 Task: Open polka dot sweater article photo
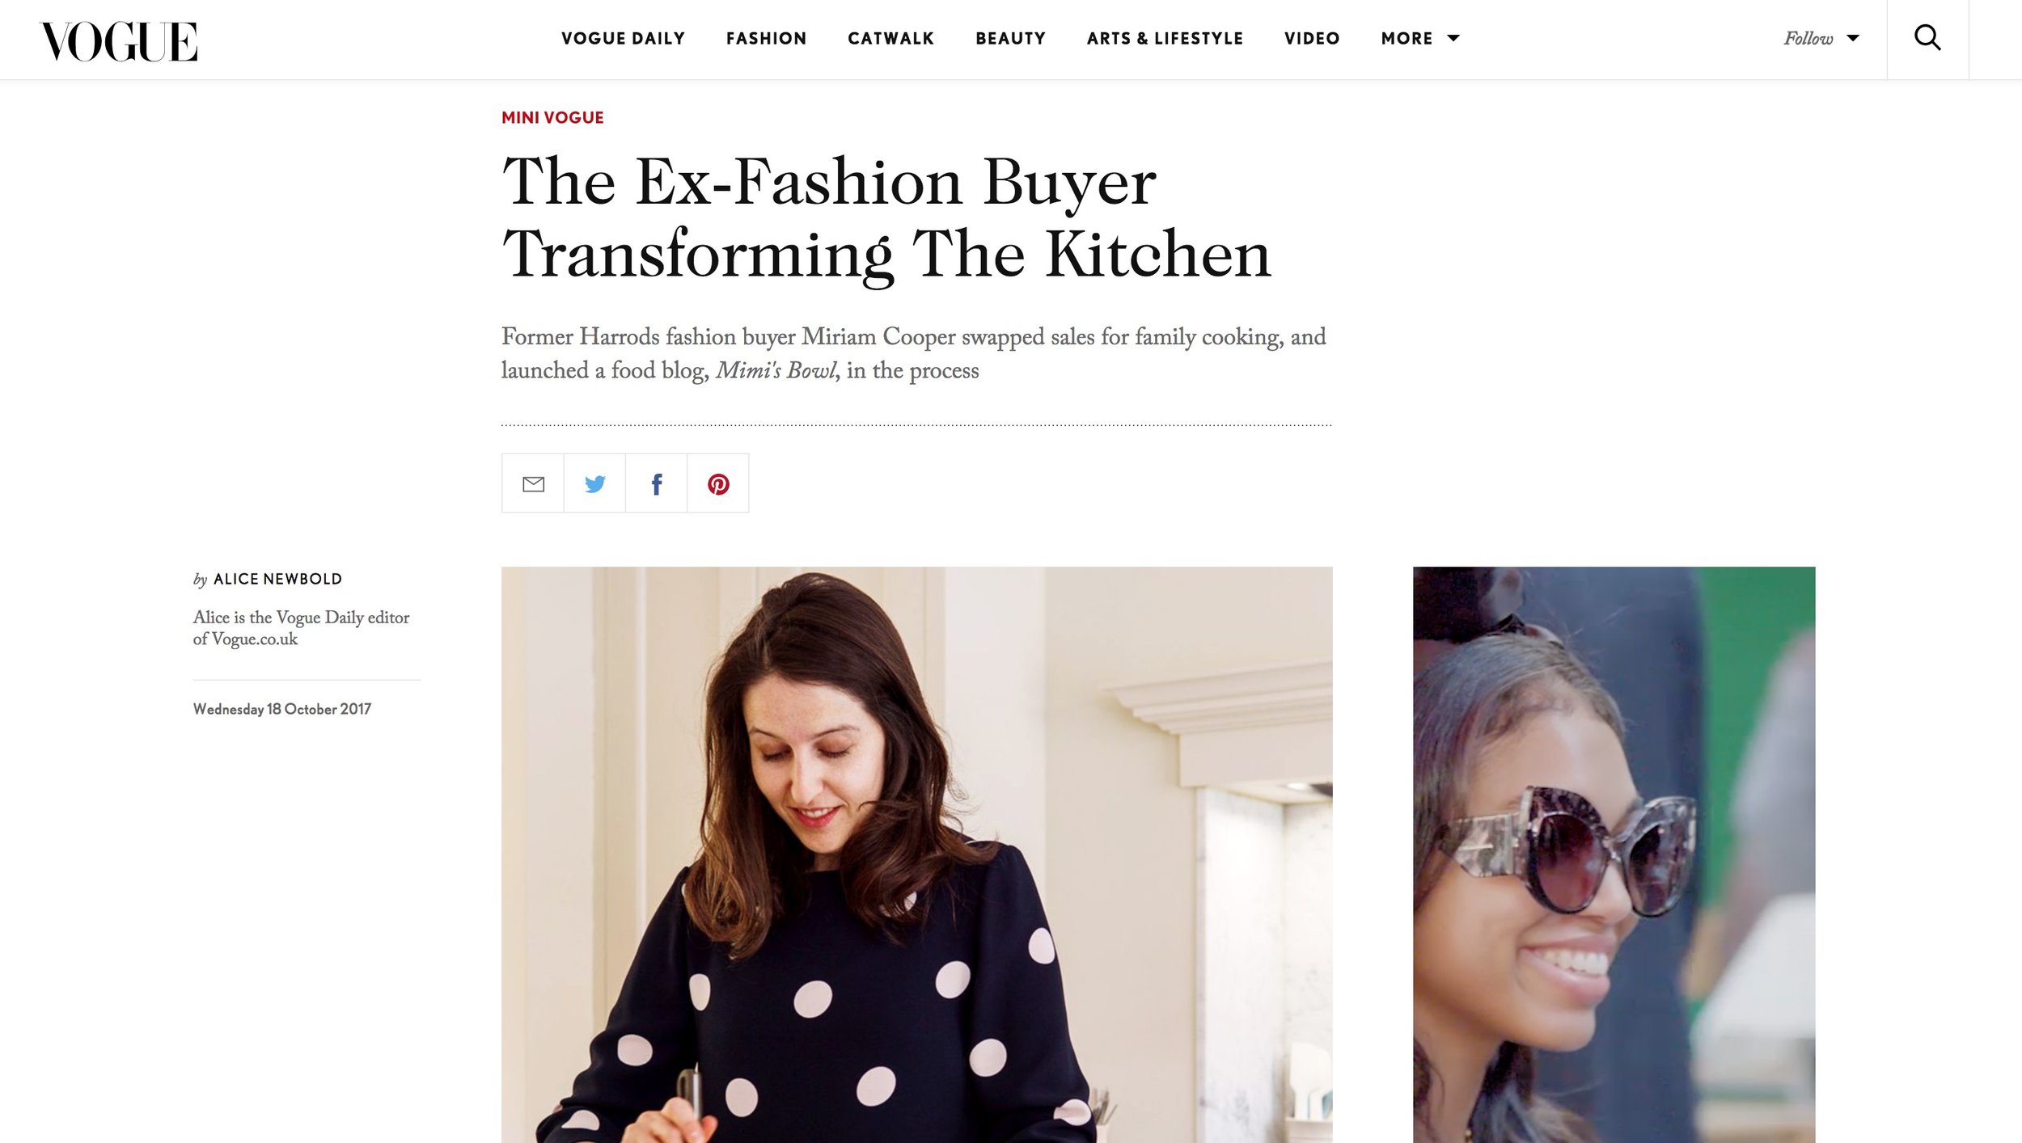pyautogui.click(x=916, y=854)
